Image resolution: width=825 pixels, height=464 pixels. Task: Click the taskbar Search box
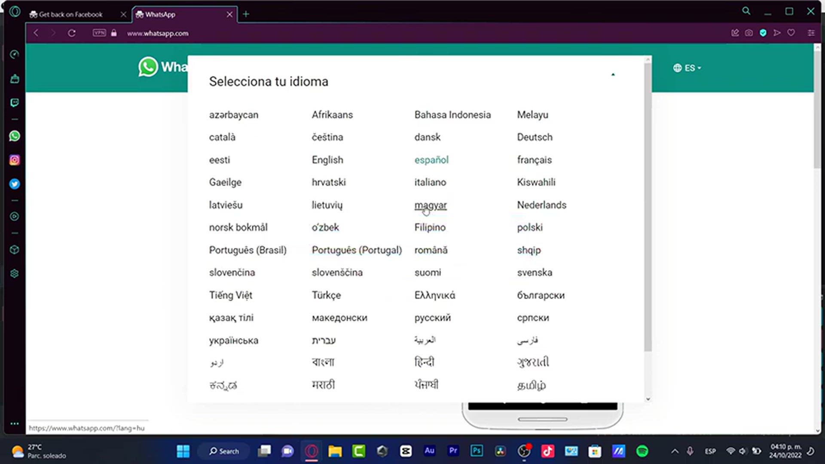224,451
